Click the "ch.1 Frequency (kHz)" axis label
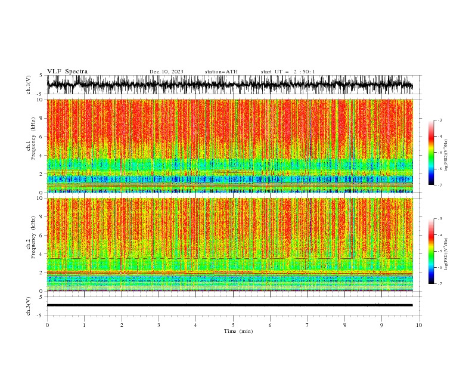The width and height of the screenshot is (472, 365). (31, 138)
